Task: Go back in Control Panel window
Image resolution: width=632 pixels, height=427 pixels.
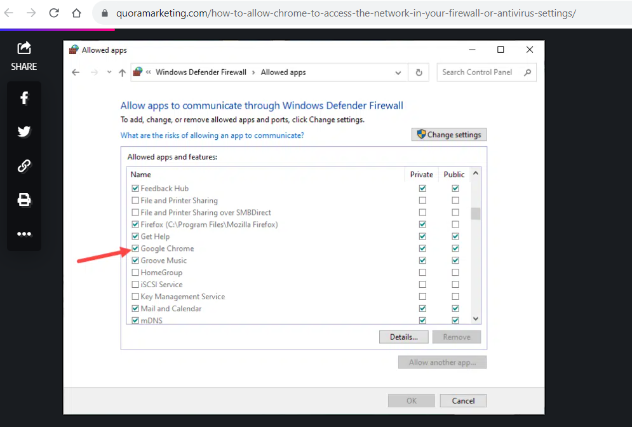Action: pyautogui.click(x=76, y=72)
